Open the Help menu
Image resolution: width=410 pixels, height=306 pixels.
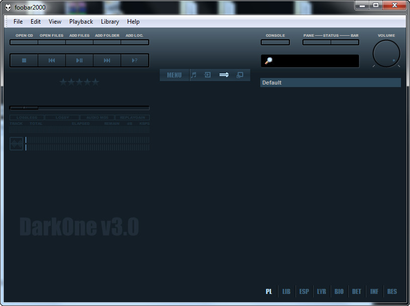coord(133,22)
